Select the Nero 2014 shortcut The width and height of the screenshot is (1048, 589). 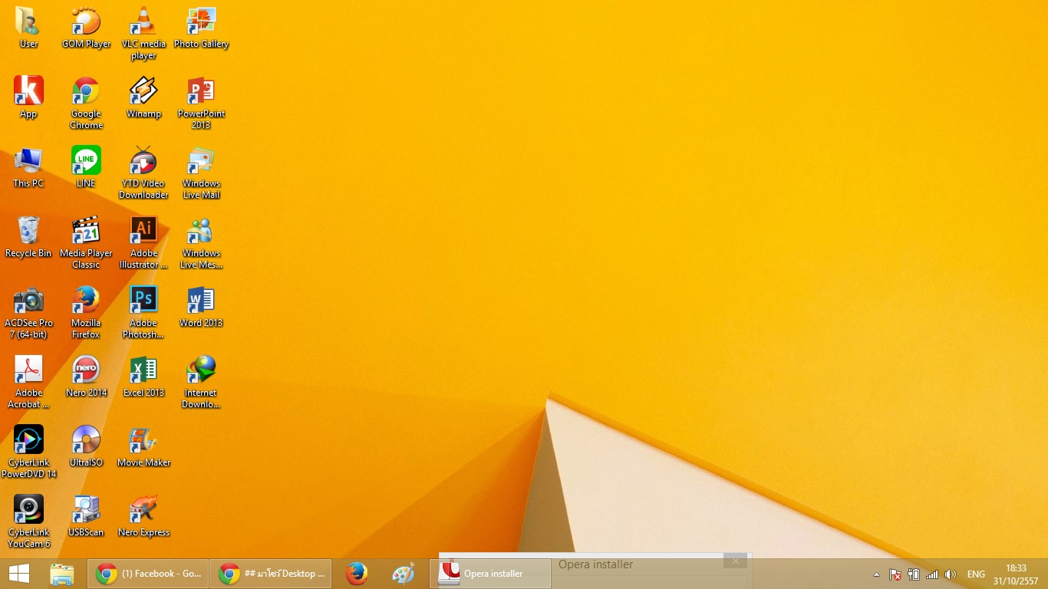click(x=86, y=377)
